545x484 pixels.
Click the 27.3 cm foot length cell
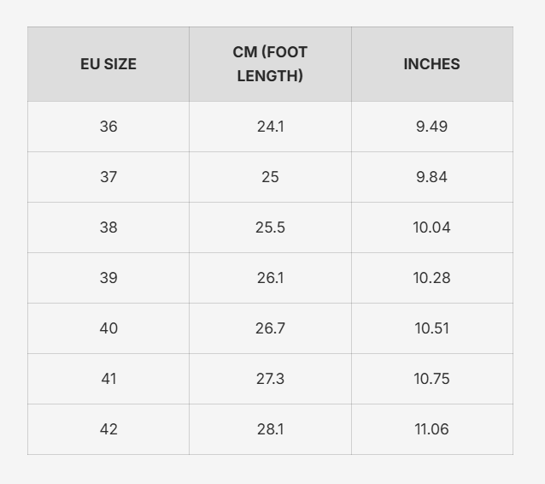[x=270, y=379]
